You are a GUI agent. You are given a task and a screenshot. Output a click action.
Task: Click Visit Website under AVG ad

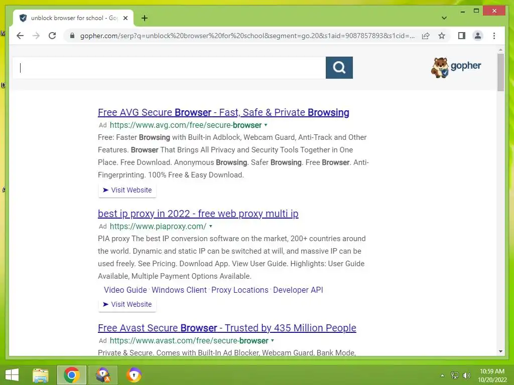pos(127,190)
